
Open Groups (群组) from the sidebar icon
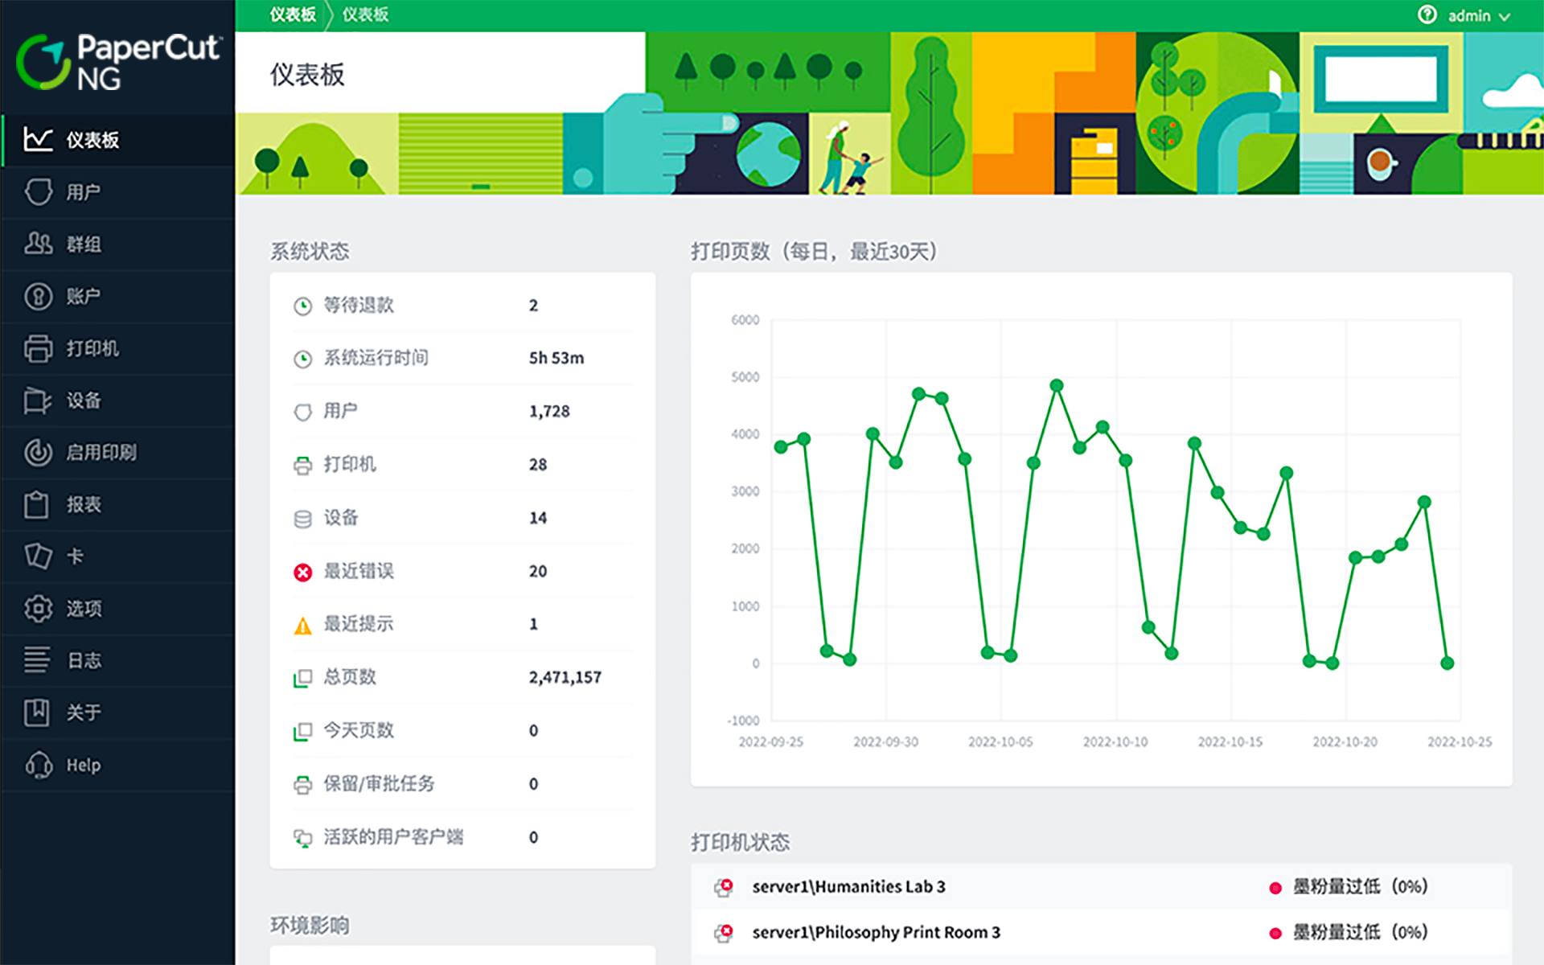pos(38,244)
